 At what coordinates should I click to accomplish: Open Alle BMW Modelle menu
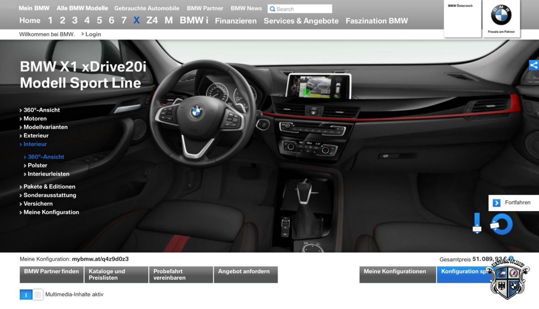pos(82,8)
